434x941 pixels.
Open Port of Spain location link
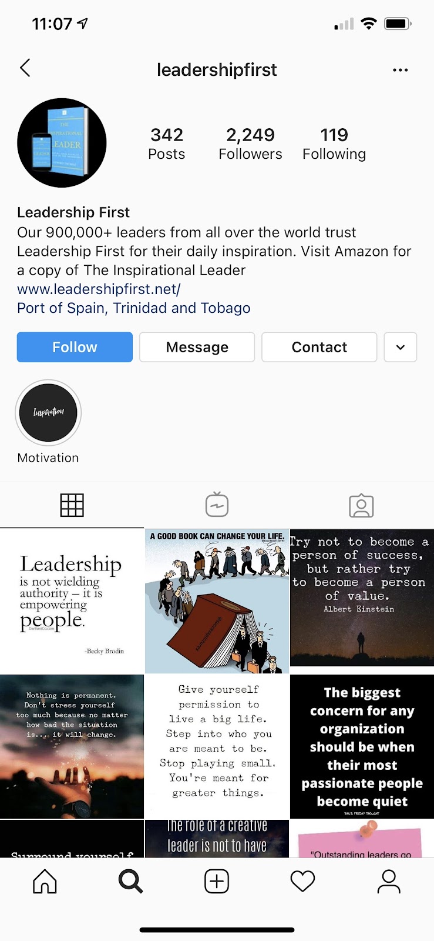134,308
